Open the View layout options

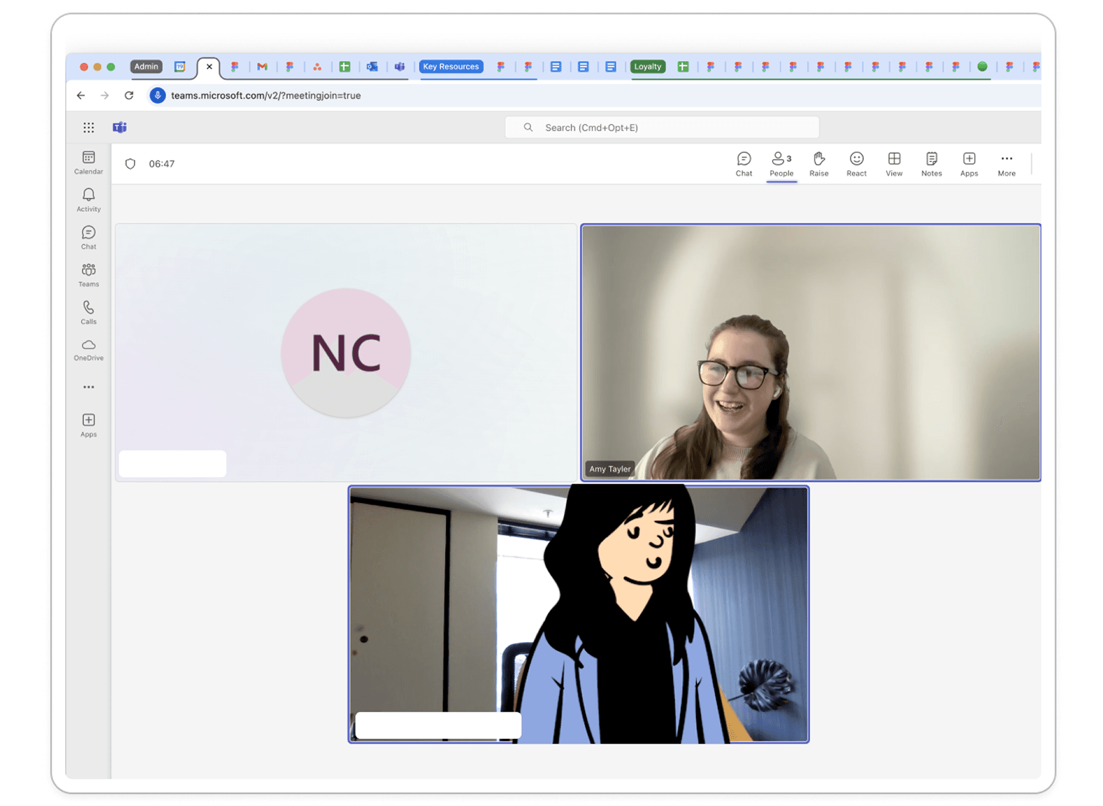click(x=894, y=165)
